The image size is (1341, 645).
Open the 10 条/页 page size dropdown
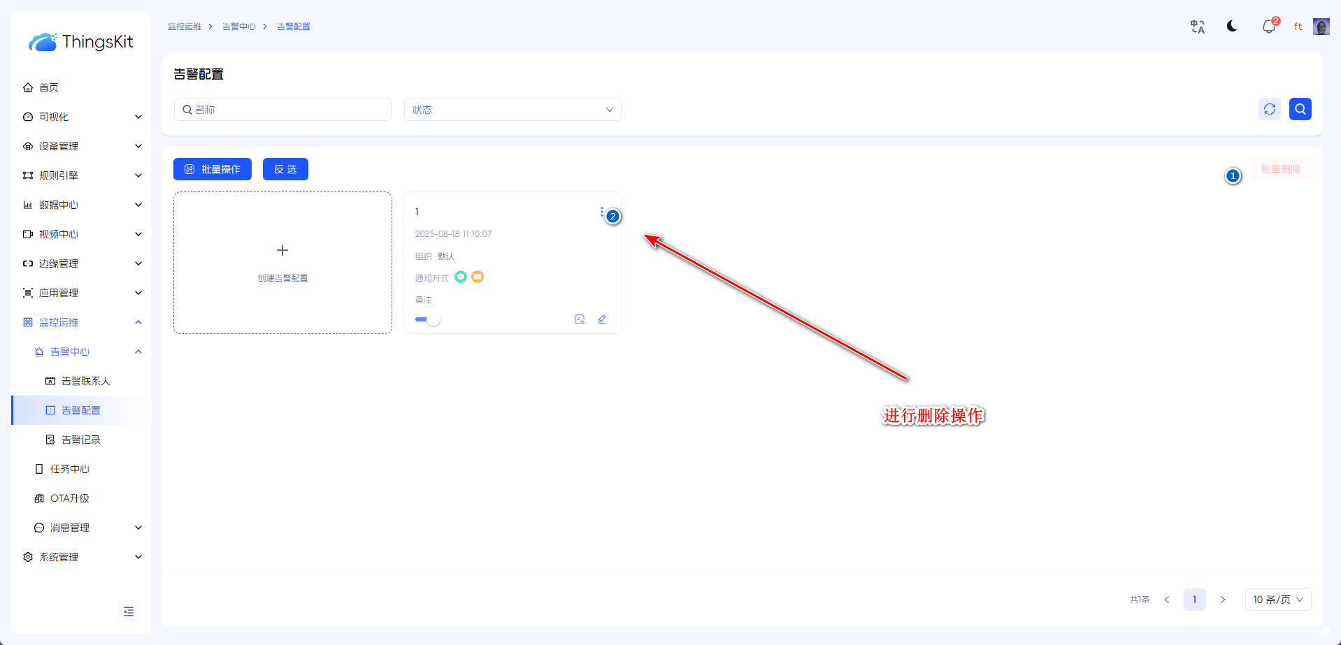point(1277,600)
